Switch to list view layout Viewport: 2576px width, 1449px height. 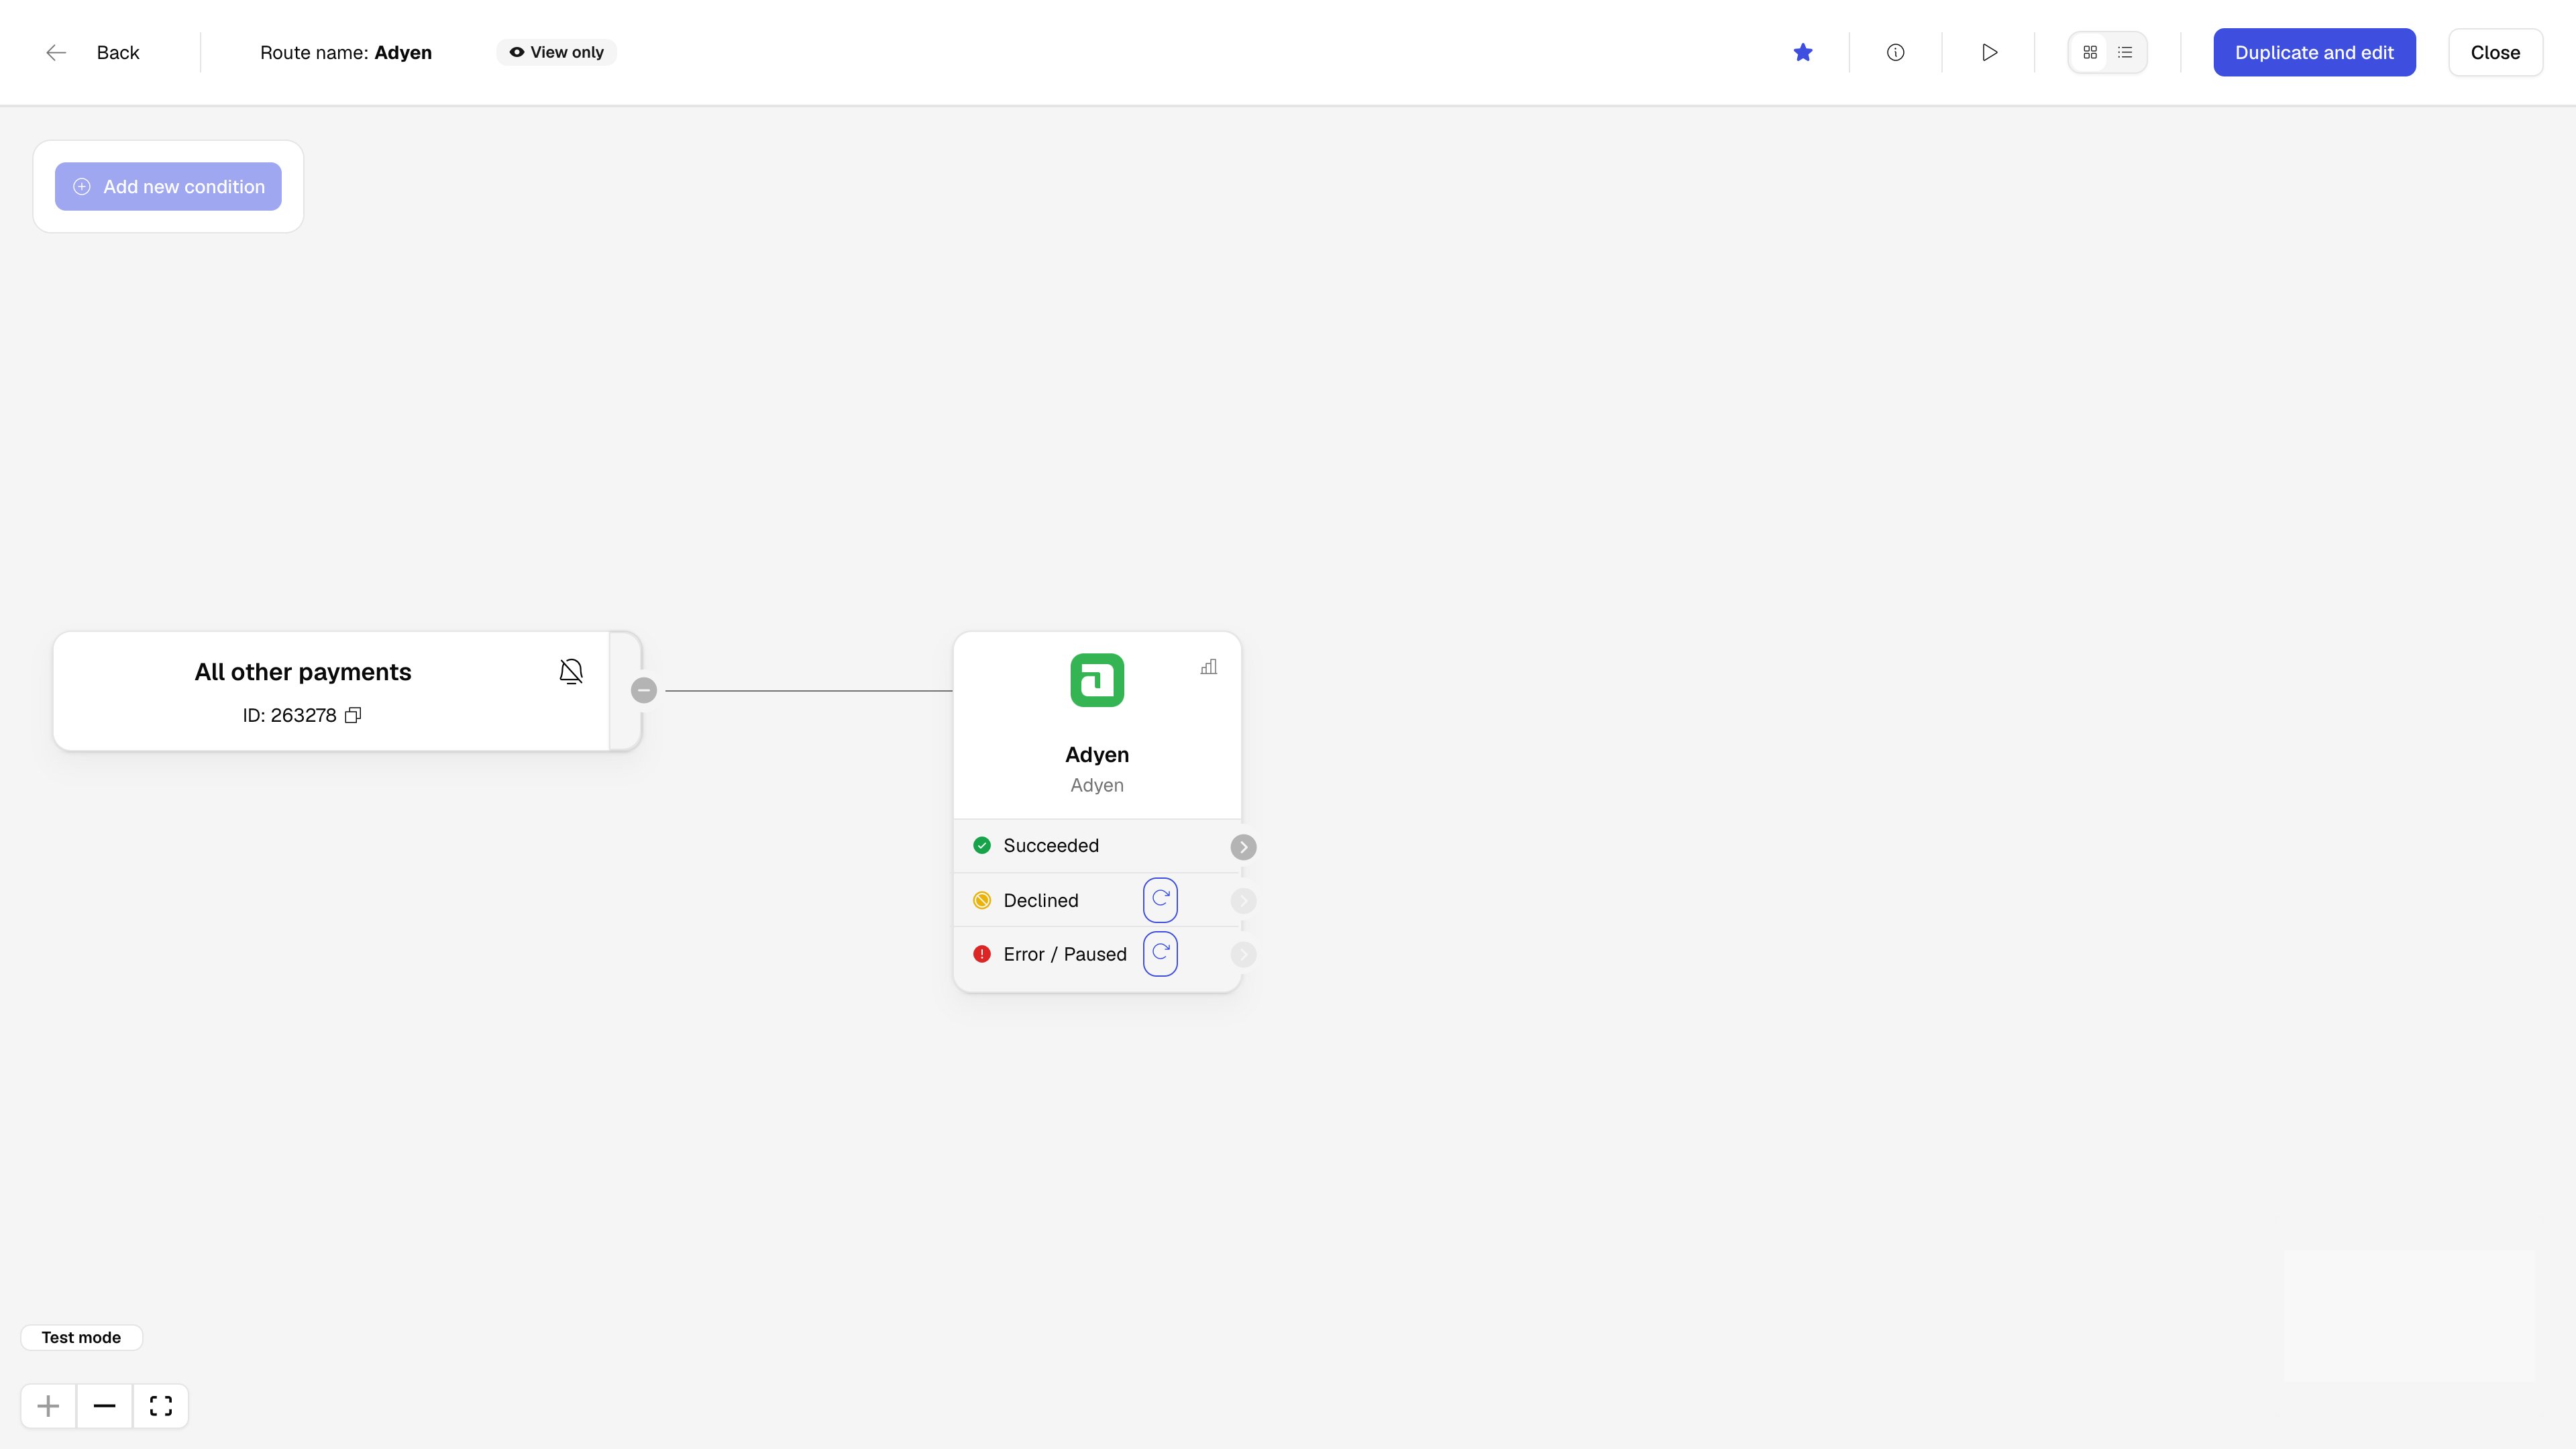tap(2125, 52)
